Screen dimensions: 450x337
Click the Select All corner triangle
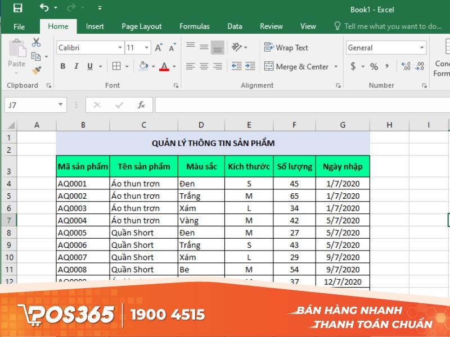click(x=11, y=125)
